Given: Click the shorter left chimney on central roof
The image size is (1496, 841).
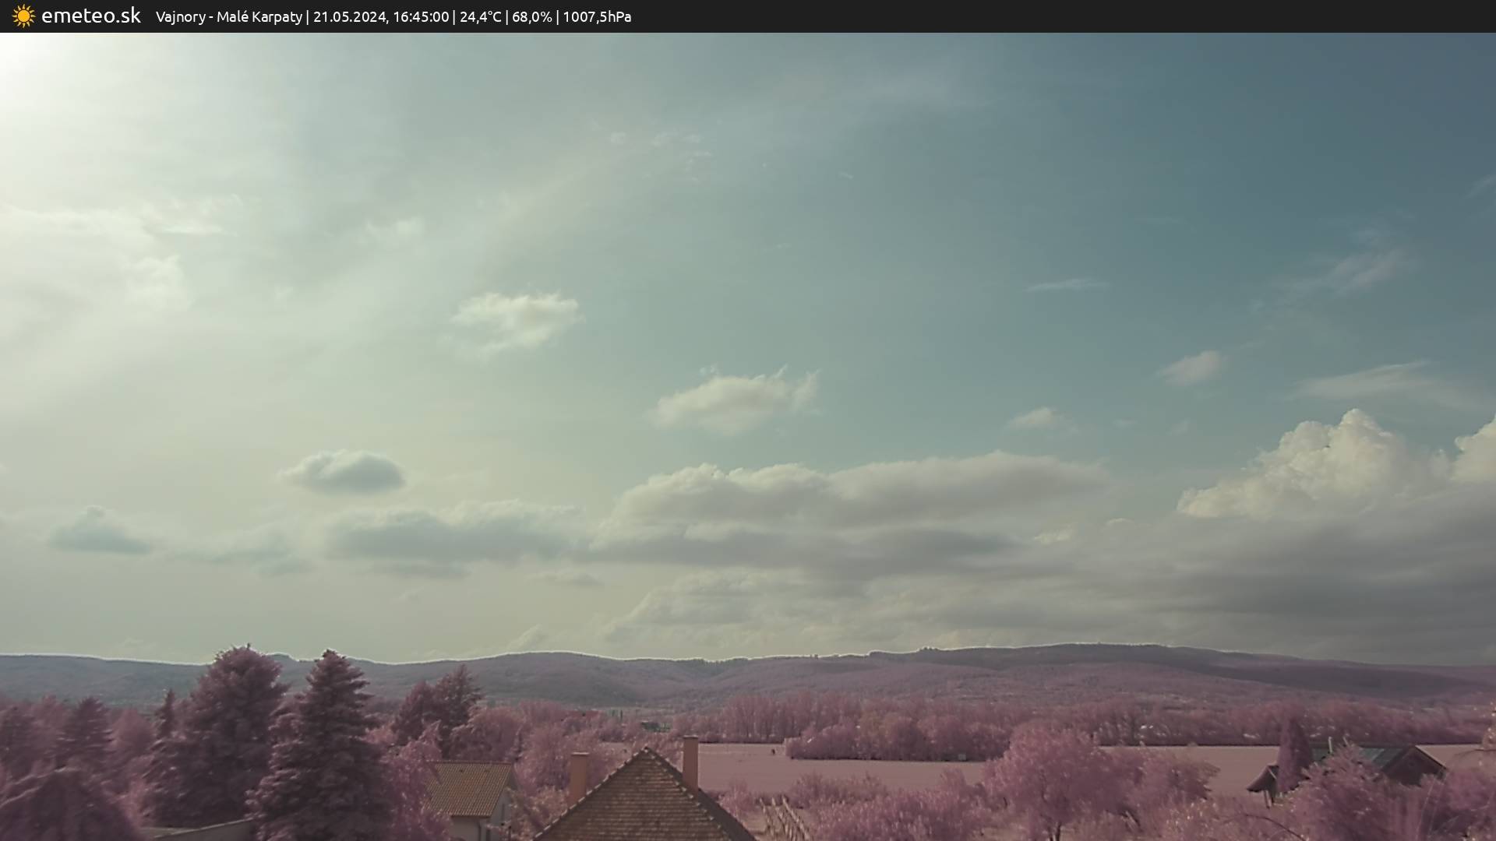Looking at the screenshot, I should point(578,775).
